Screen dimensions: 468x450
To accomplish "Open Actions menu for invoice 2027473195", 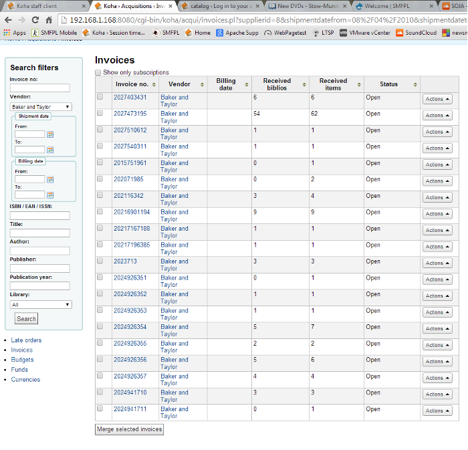I will 437,115.
